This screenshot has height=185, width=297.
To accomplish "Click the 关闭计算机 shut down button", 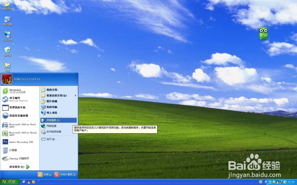I will pyautogui.click(x=66, y=174).
